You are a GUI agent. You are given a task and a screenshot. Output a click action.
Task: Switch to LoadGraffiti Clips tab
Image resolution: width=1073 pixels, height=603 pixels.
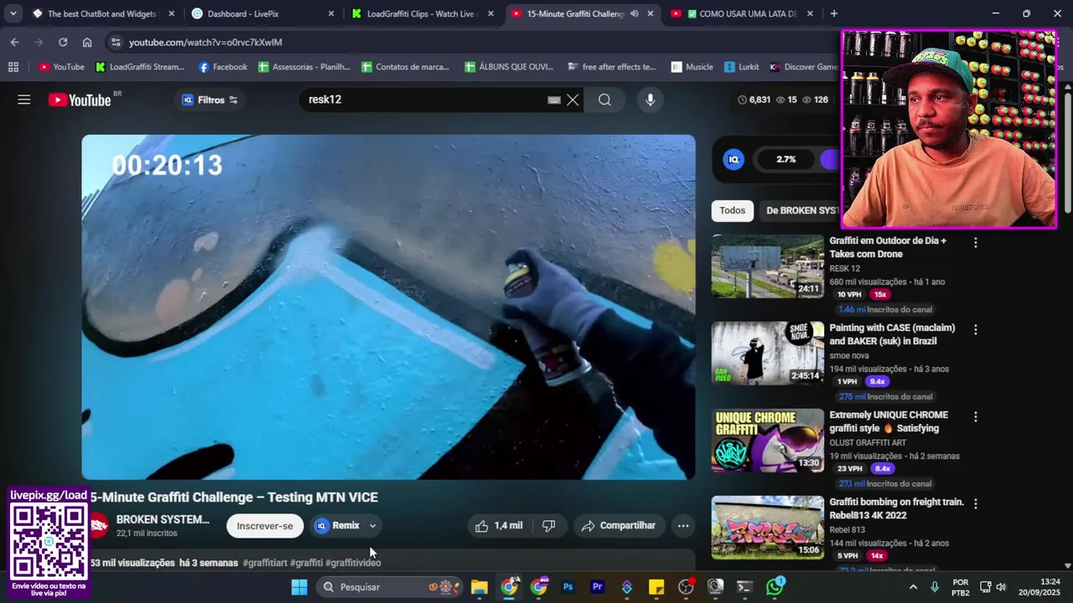(x=421, y=13)
